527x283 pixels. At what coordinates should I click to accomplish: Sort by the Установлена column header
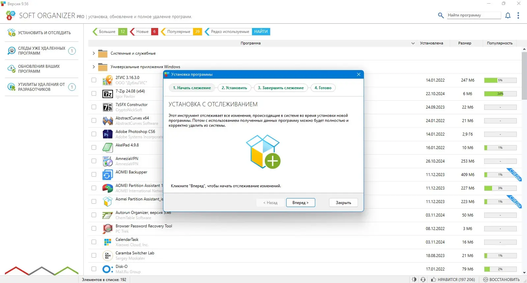pos(431,43)
